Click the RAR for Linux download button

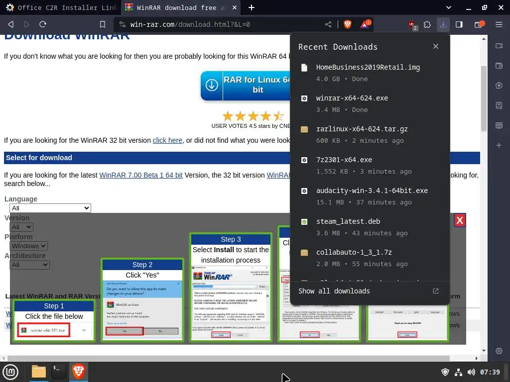point(246,85)
